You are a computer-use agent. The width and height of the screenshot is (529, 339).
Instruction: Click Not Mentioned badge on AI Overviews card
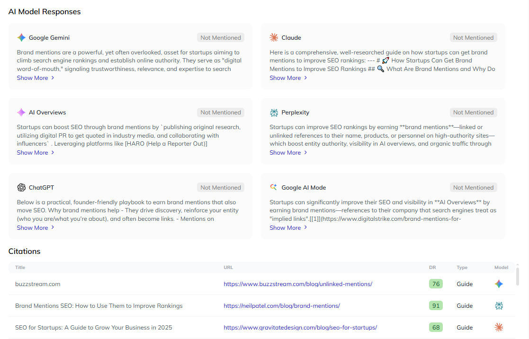tap(221, 113)
